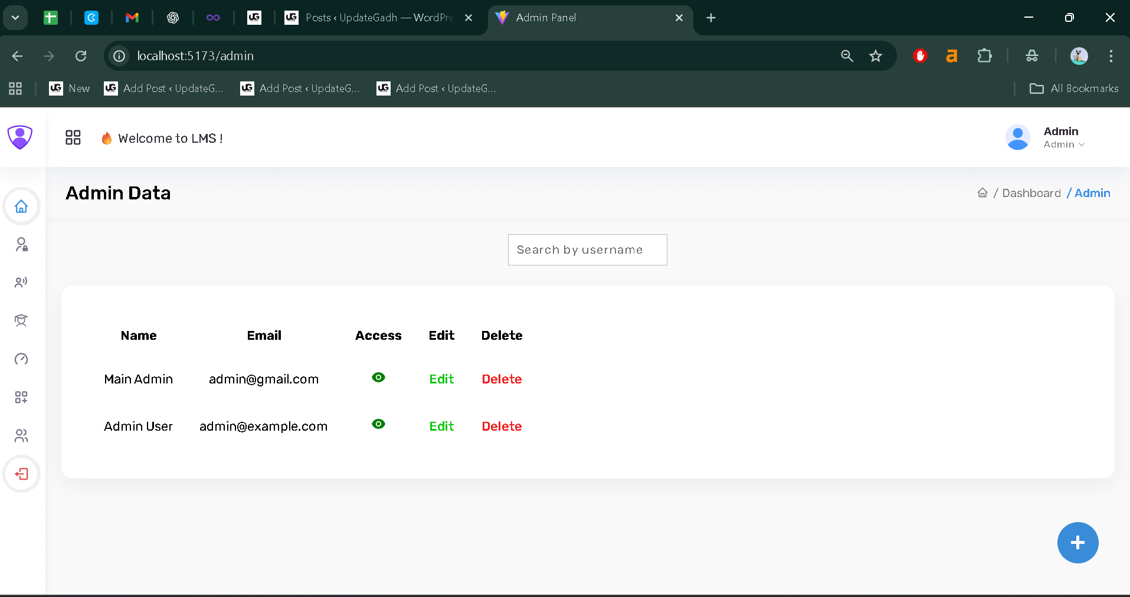
Task: Expand the browser tab search arrow
Action: (x=15, y=17)
